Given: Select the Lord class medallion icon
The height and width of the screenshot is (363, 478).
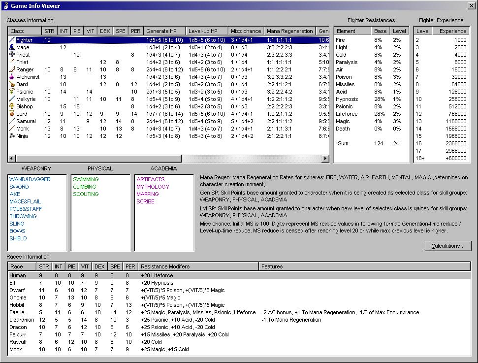Looking at the screenshot, I should (x=12, y=114).
